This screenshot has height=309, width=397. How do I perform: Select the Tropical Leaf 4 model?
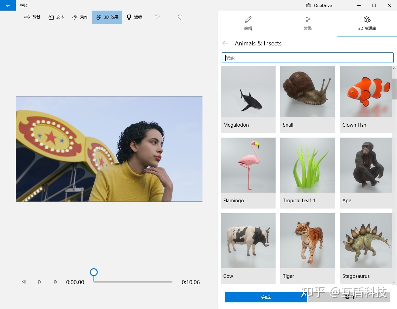click(x=308, y=173)
